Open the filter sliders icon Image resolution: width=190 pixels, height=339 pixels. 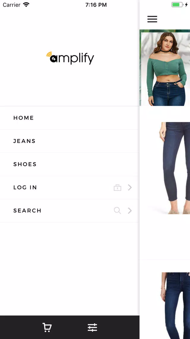(x=92, y=327)
